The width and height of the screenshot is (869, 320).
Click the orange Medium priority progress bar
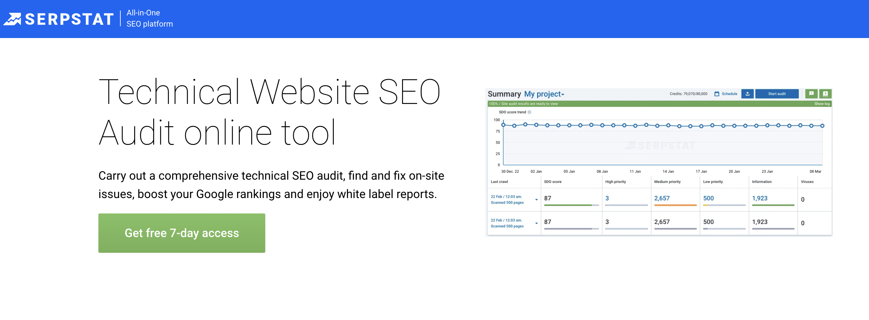click(x=676, y=205)
